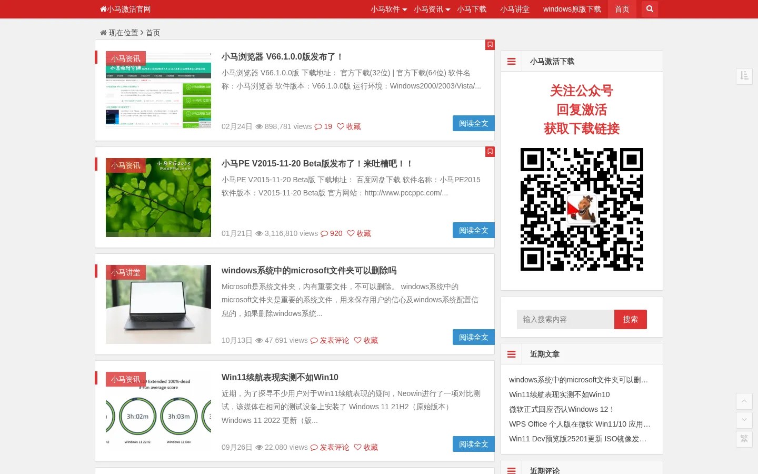This screenshot has height=474, width=758.
Task: Select the 首页 menu item
Action: [622, 9]
